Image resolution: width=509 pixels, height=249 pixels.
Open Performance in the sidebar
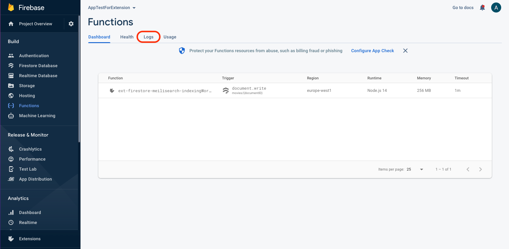point(32,159)
